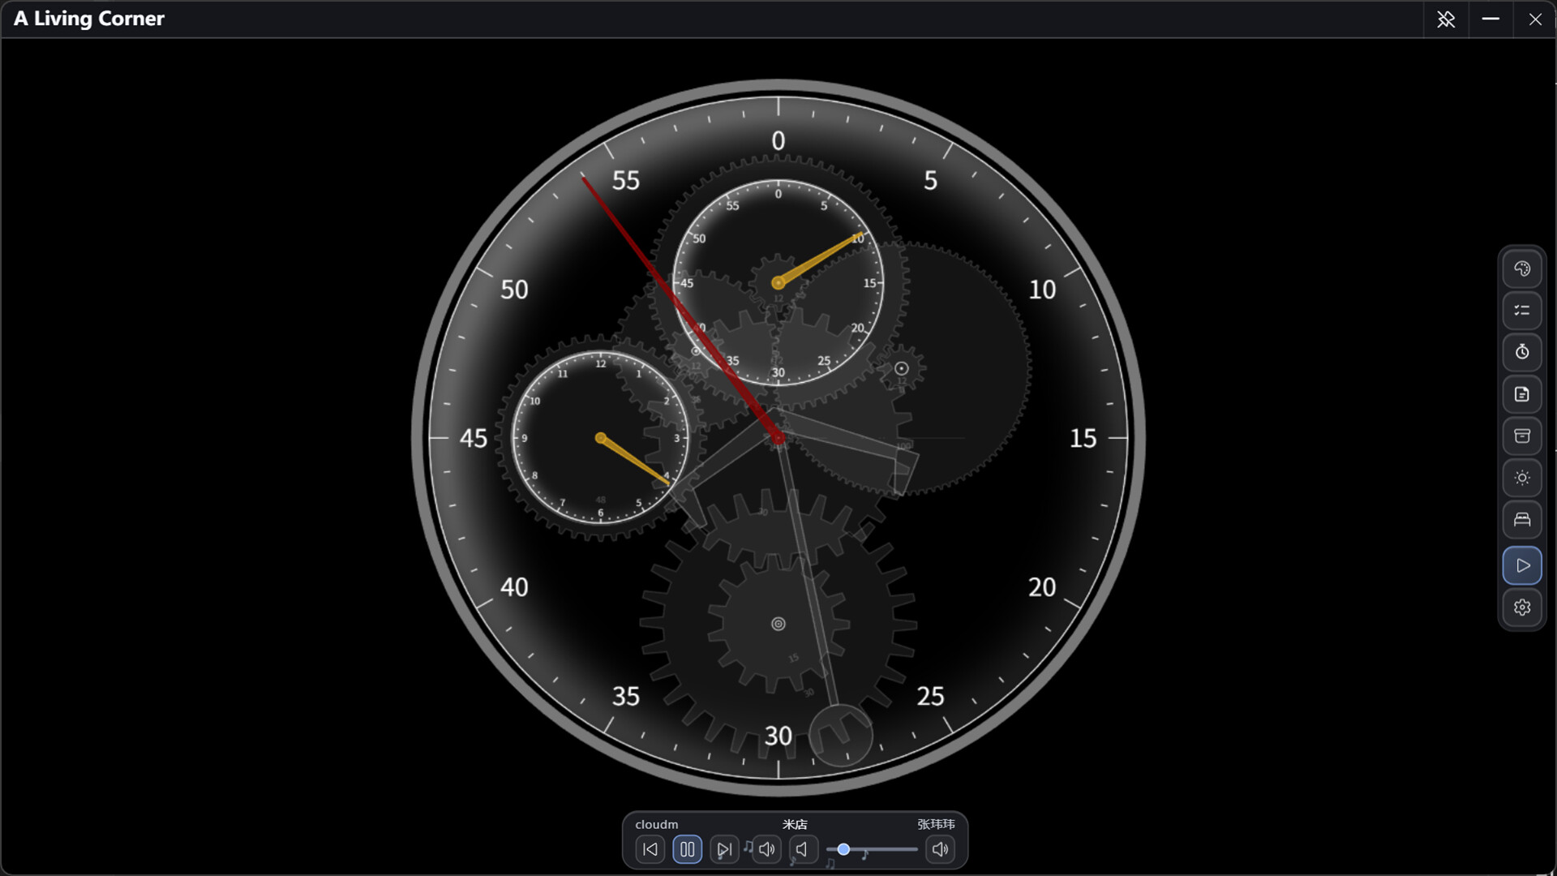Click the minutes sub-dial with the 0–55 scale

click(x=778, y=283)
